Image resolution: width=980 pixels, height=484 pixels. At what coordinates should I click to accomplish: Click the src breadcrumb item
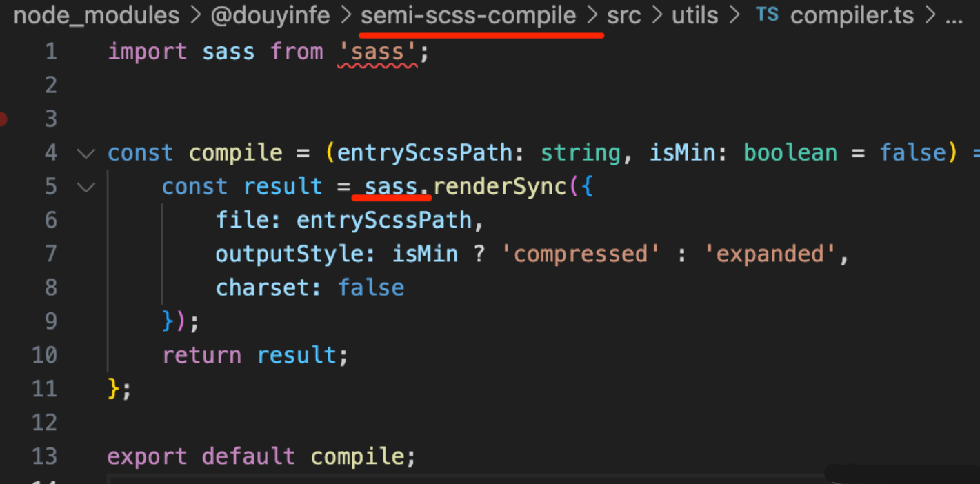coord(624,15)
